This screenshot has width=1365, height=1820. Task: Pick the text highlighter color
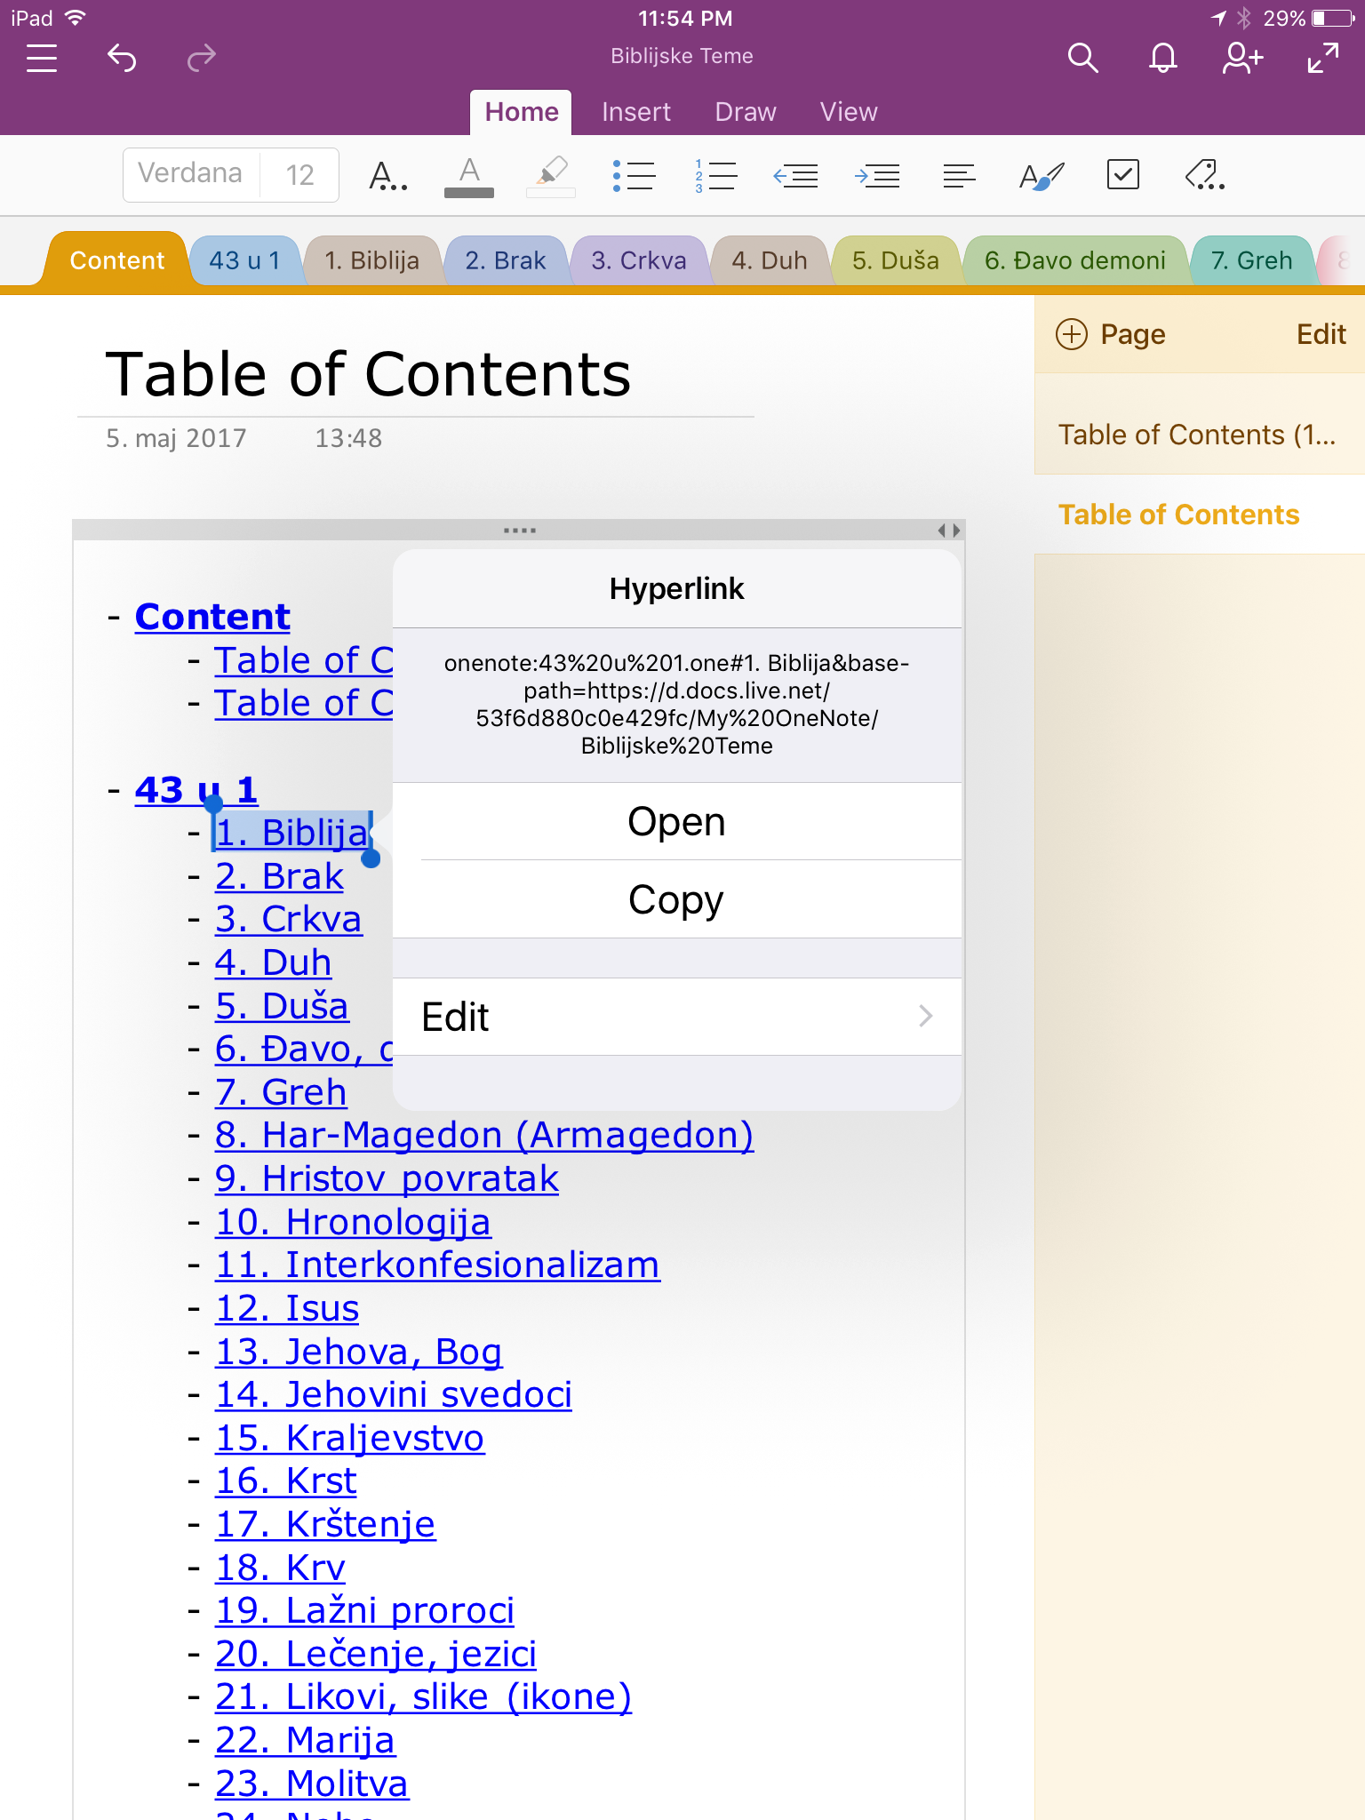(x=551, y=175)
